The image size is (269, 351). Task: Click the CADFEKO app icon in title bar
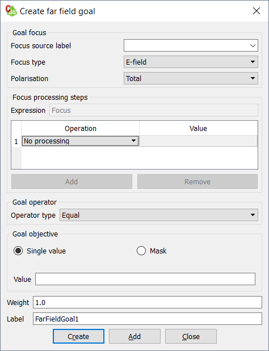click(11, 11)
